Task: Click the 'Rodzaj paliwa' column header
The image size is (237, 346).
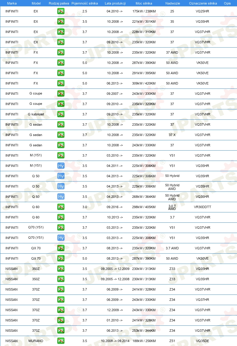Action: (59, 3)
